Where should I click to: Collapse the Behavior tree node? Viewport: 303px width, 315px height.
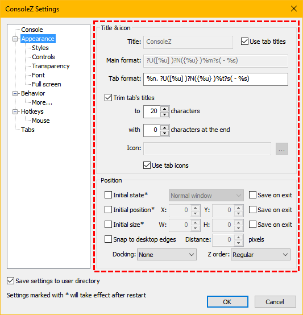[x=15, y=93]
